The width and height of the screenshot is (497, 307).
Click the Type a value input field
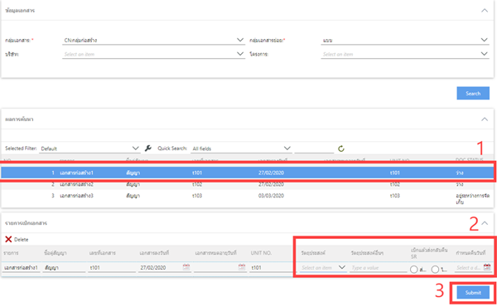click(379, 268)
